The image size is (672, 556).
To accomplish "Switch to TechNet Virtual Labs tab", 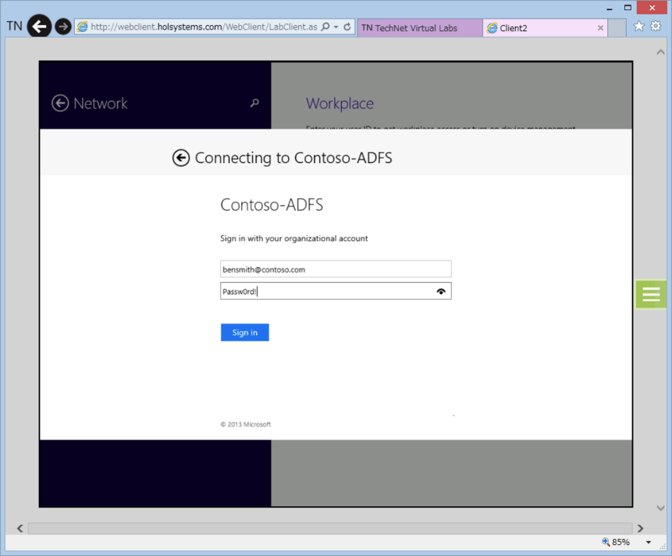I will coord(420,28).
